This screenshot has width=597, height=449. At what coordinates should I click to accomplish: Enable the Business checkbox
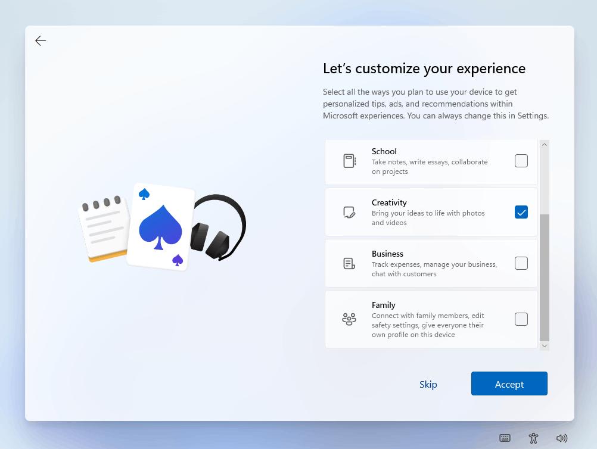click(x=521, y=263)
